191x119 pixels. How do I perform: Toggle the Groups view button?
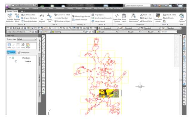coord(11,52)
